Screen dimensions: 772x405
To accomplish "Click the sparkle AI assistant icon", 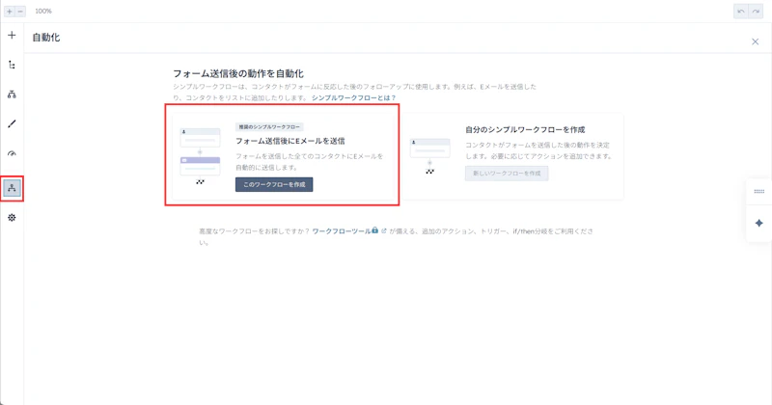I will (759, 223).
